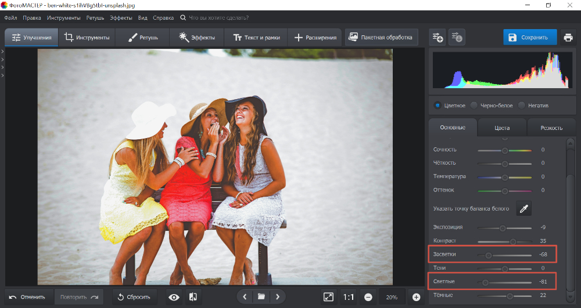Screen dimensions: 581x308
Task: Select the Негатив radio button
Action: tap(522, 106)
